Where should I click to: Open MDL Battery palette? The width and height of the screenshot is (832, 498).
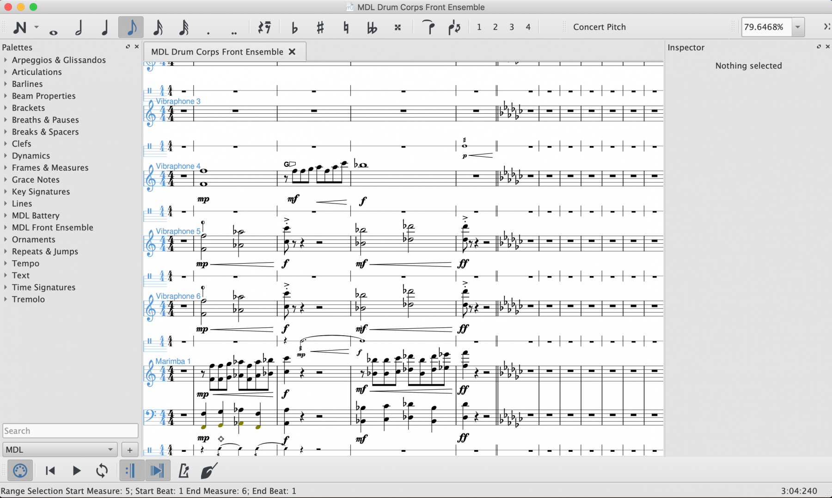(x=36, y=215)
